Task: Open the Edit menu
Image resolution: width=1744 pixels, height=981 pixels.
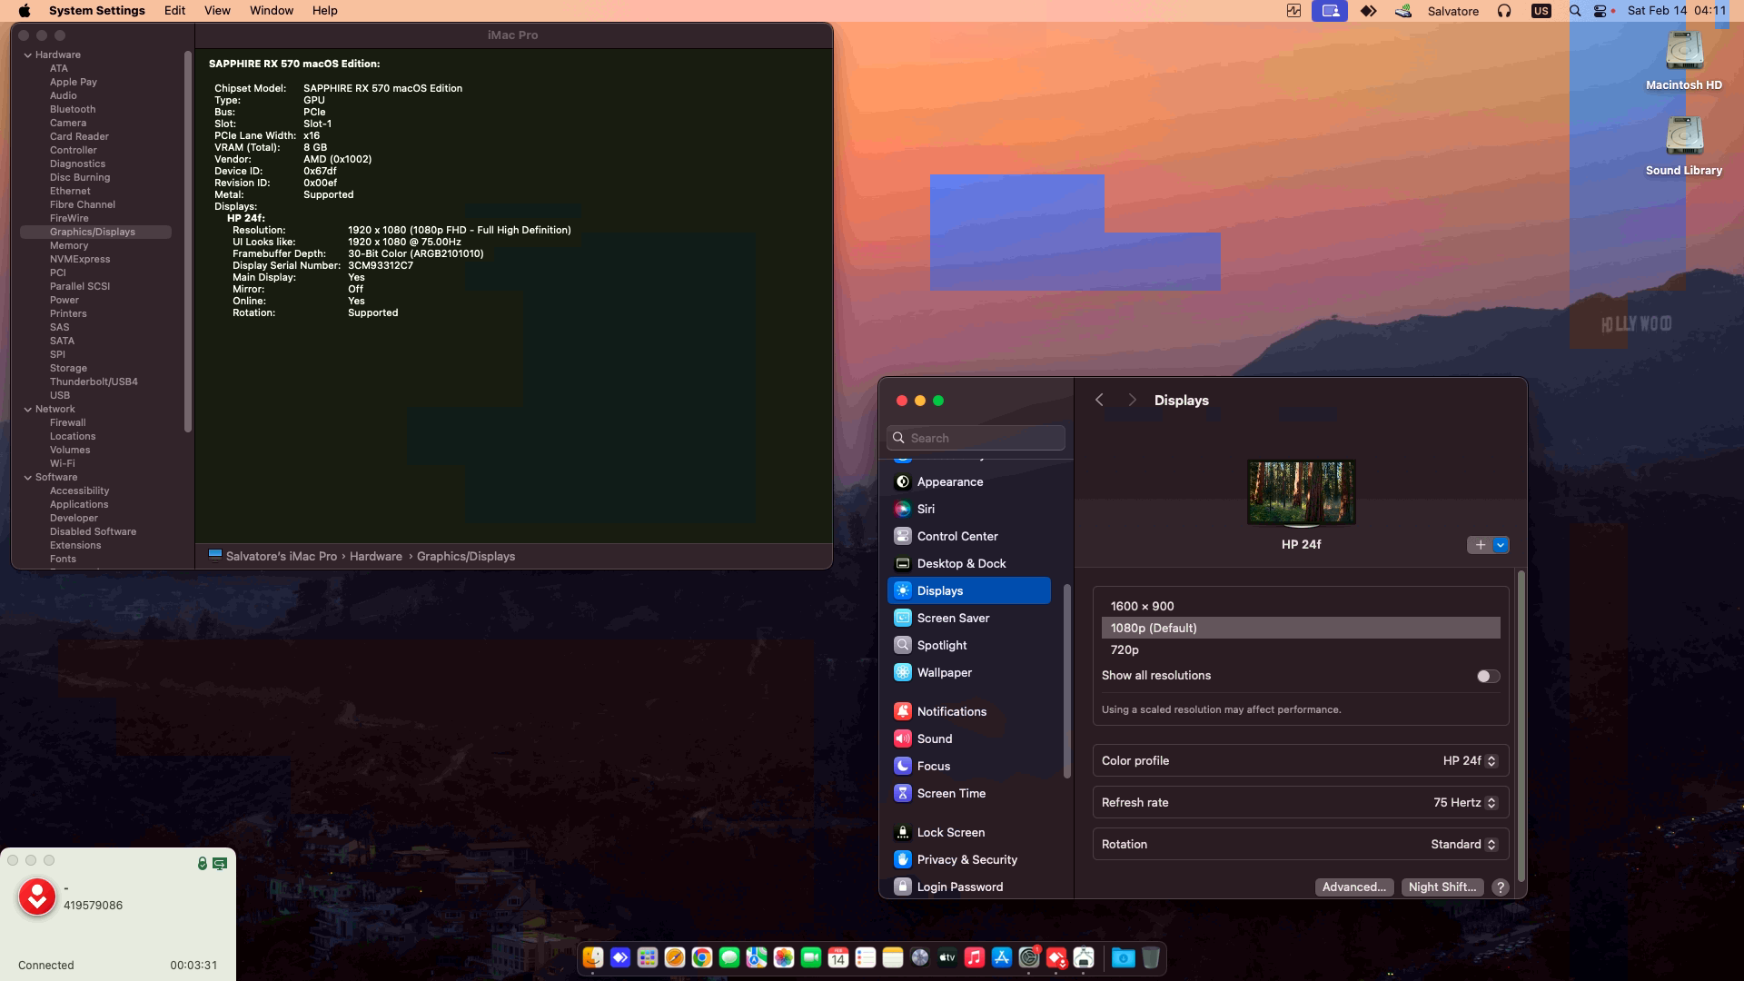Action: pos(174,11)
